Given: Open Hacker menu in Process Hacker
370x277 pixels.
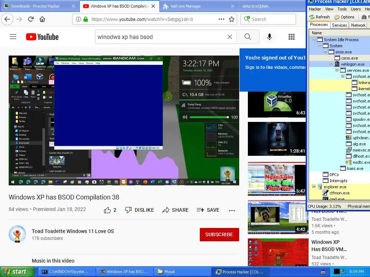Looking at the screenshot, I should pyautogui.click(x=315, y=9).
